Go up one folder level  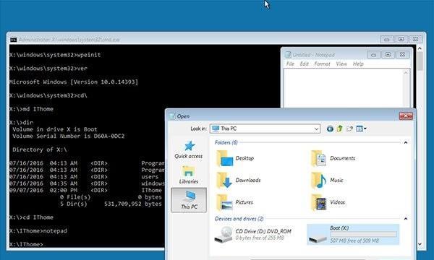coord(340,129)
